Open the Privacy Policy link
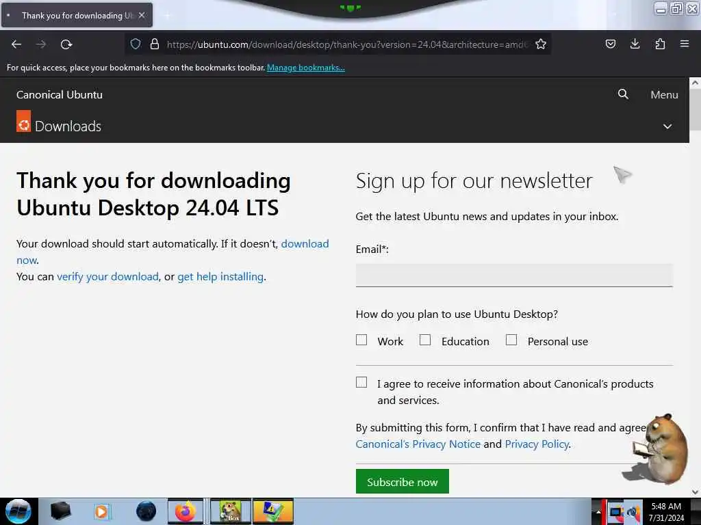The height and width of the screenshot is (525, 701). pyautogui.click(x=537, y=444)
